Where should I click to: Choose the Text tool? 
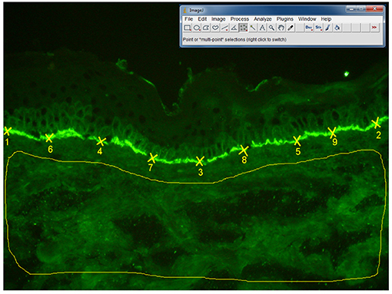(262, 28)
